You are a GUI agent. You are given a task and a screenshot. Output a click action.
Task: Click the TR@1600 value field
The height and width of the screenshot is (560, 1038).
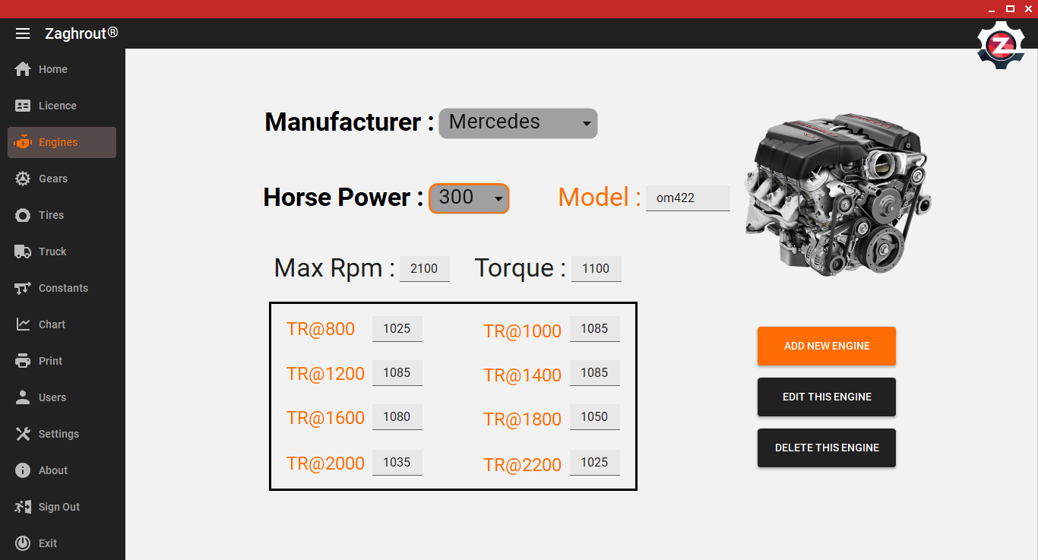(x=397, y=417)
